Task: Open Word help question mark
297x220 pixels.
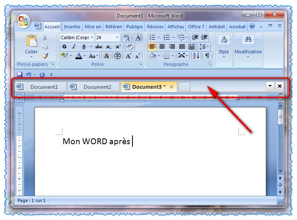Action: tap(252, 26)
